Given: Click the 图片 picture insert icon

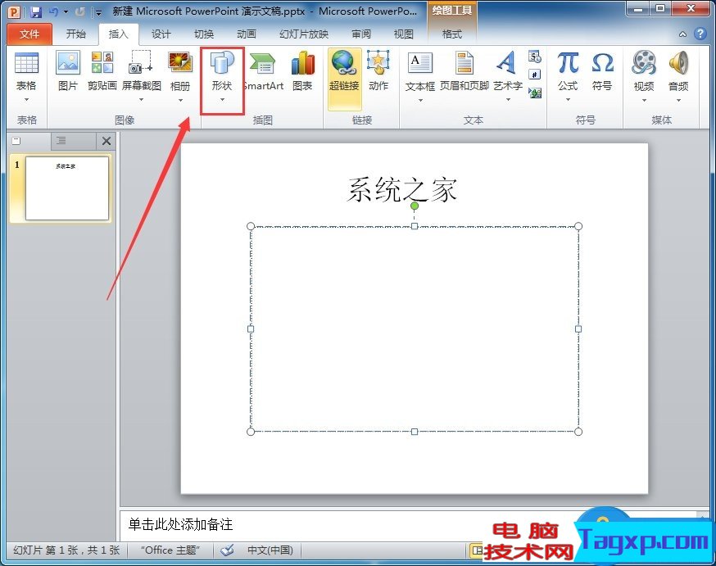Looking at the screenshot, I should pos(67,64).
